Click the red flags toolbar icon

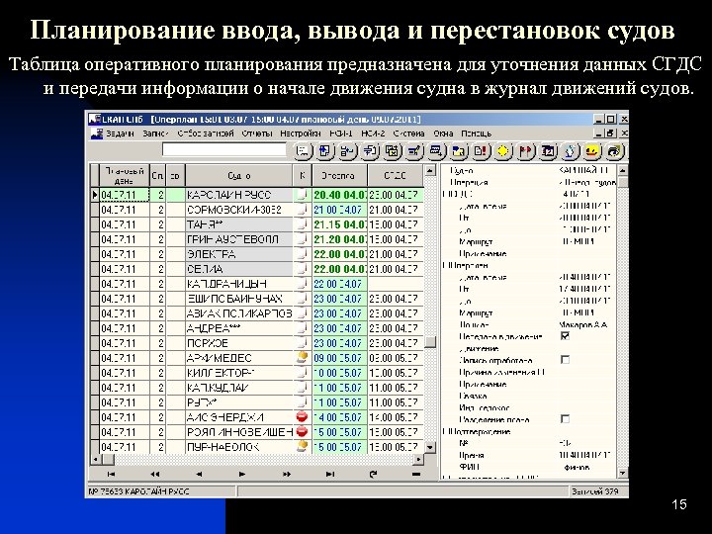coord(525,151)
